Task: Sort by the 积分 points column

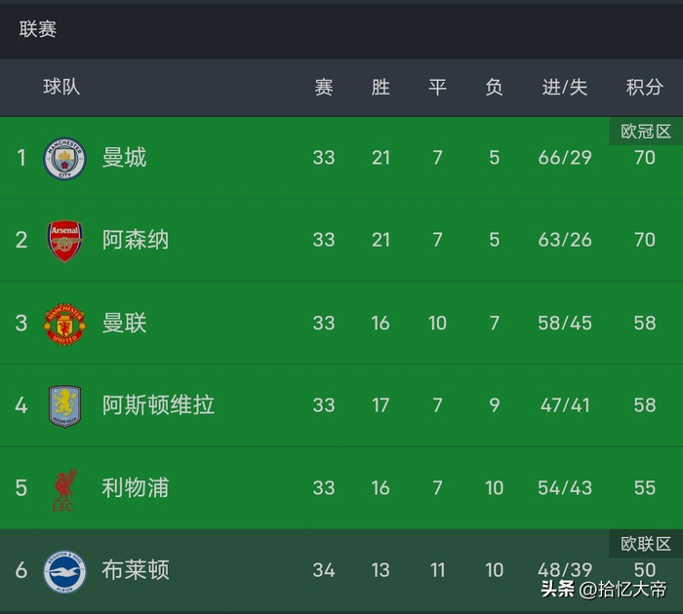Action: pos(644,87)
